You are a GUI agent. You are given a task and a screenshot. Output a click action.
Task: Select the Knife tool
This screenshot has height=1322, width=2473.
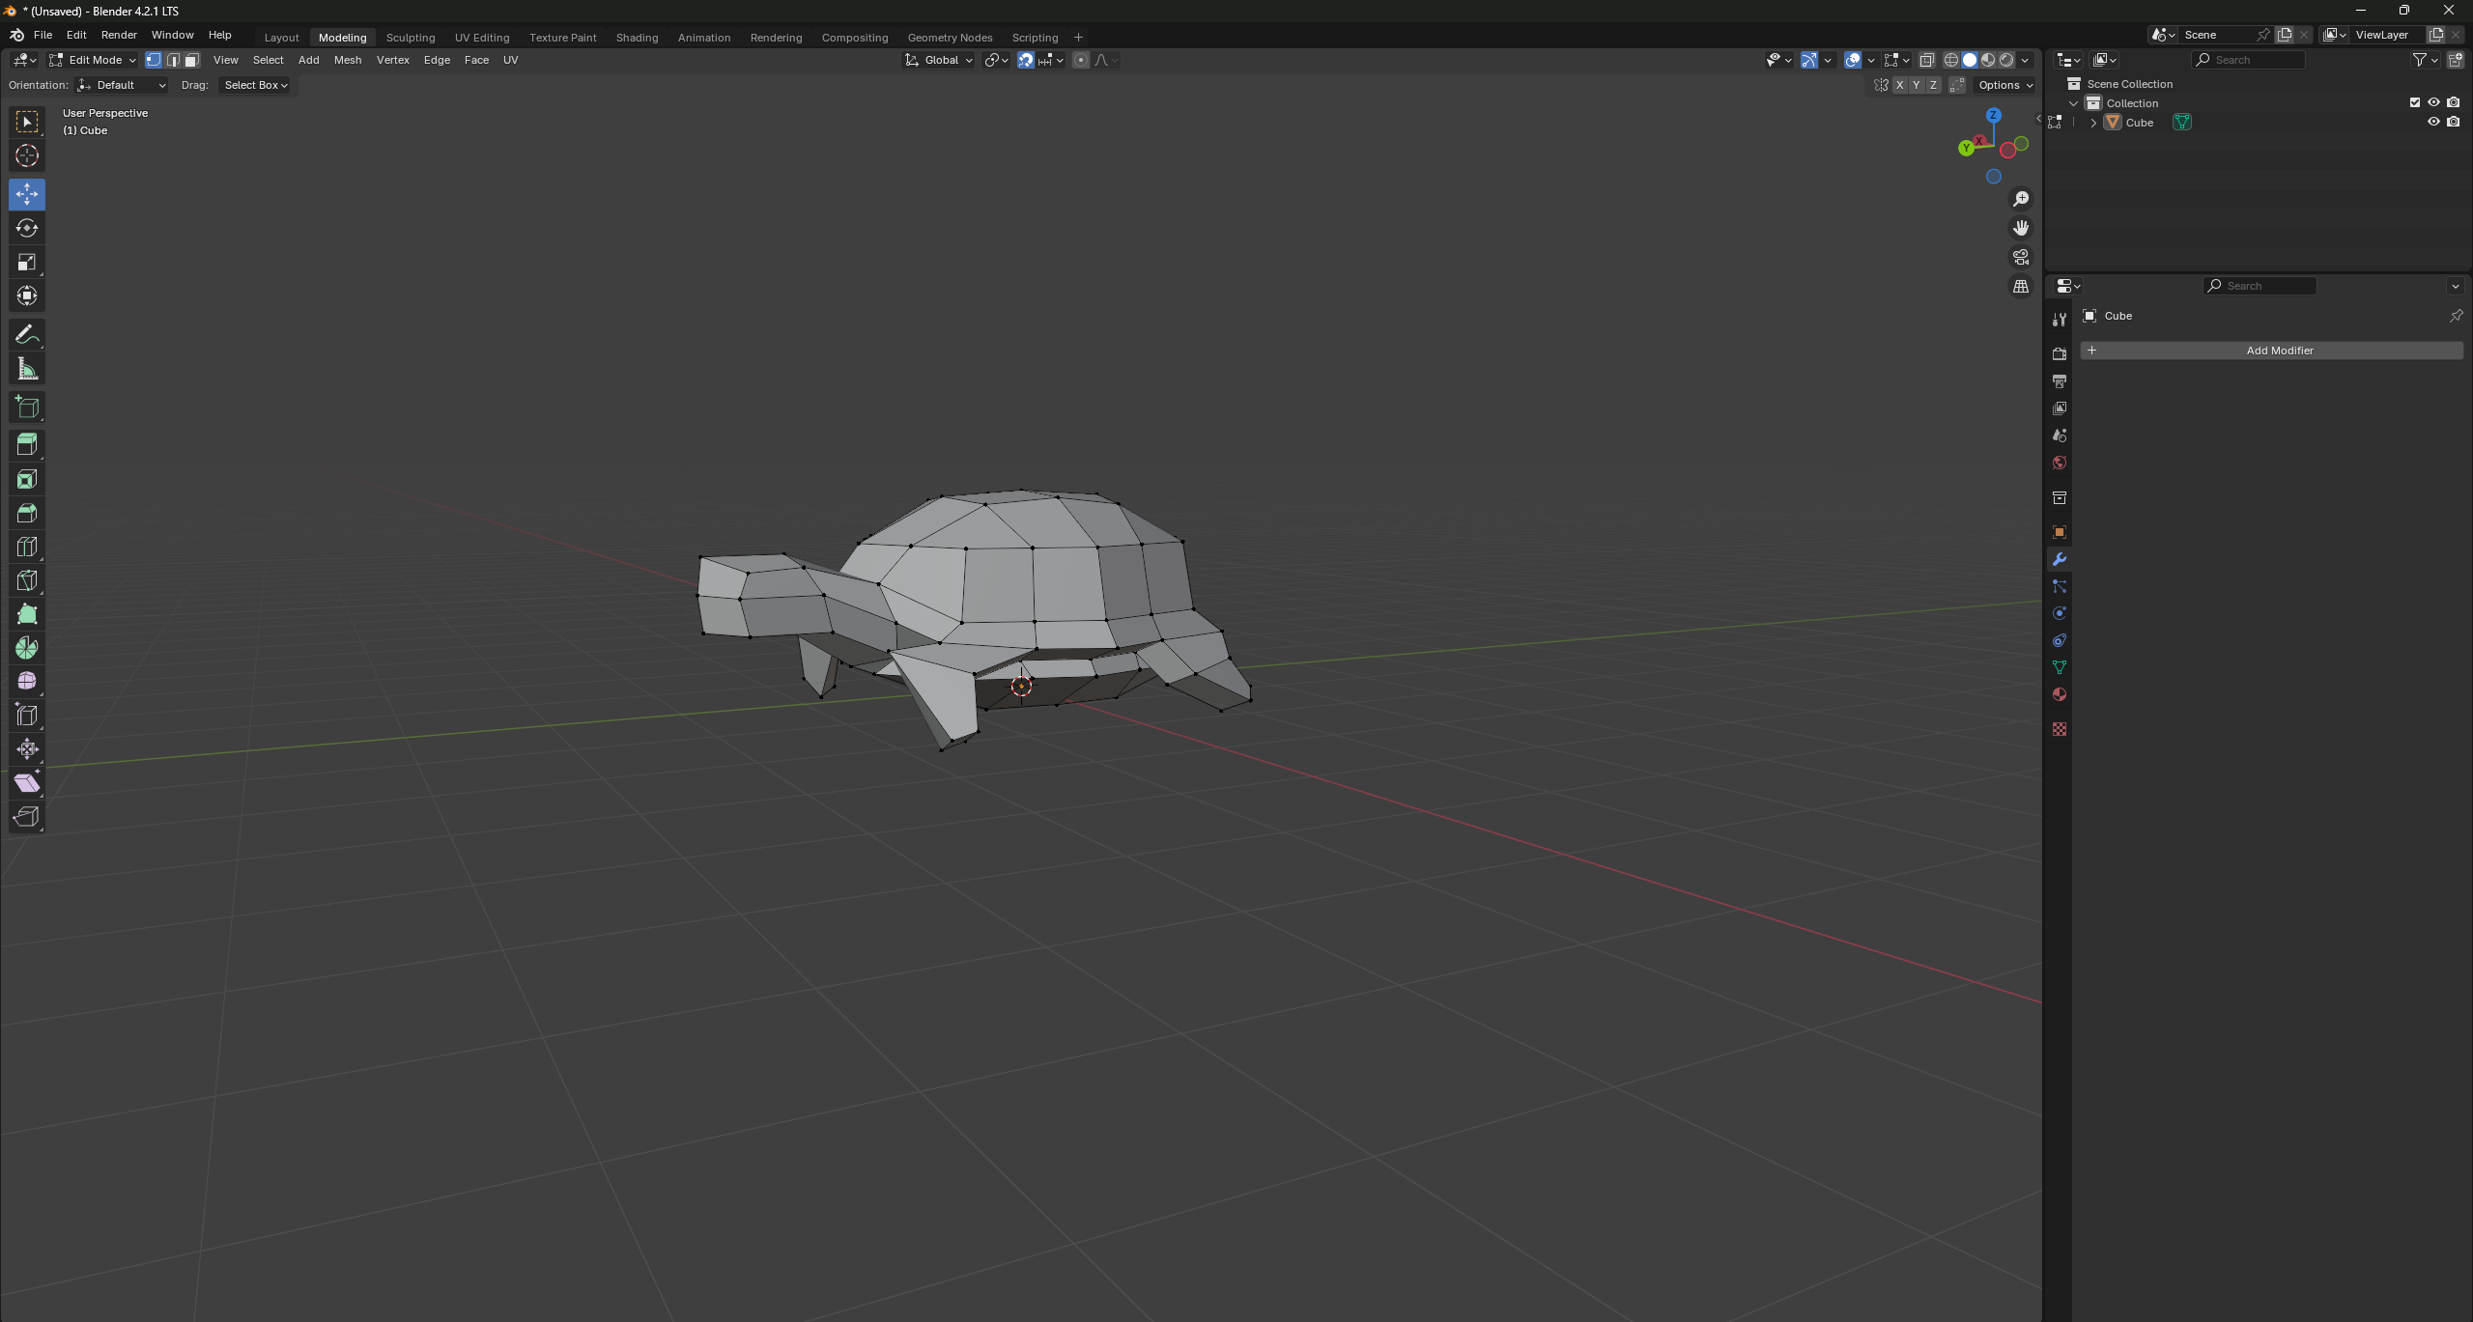pos(27,580)
